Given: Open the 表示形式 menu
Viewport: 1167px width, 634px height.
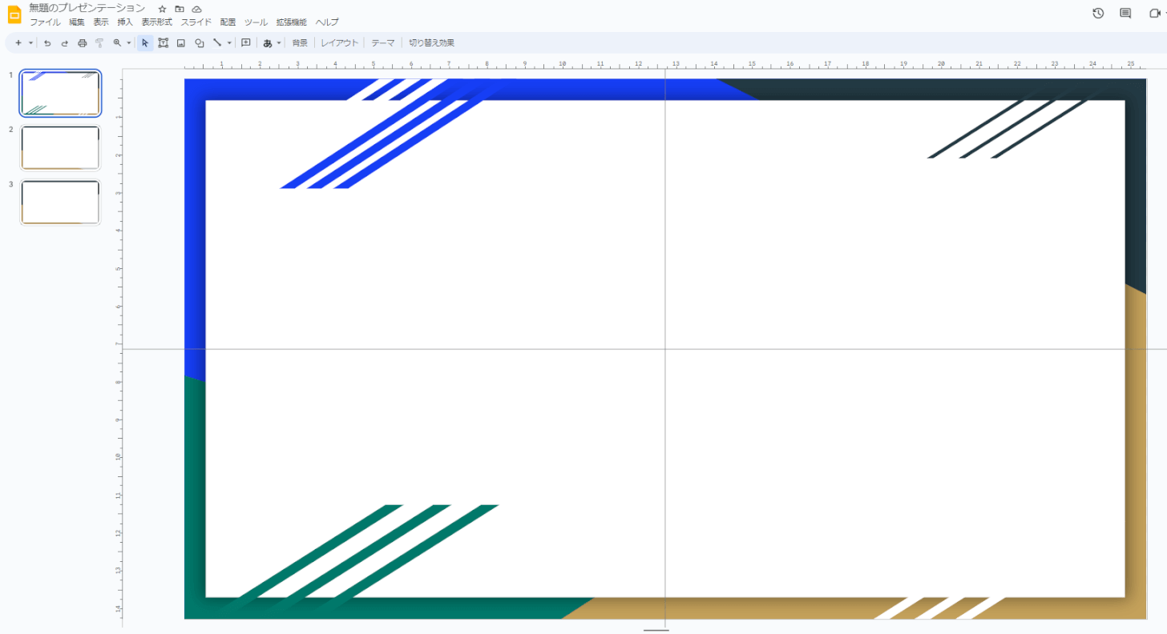Looking at the screenshot, I should click(x=157, y=22).
